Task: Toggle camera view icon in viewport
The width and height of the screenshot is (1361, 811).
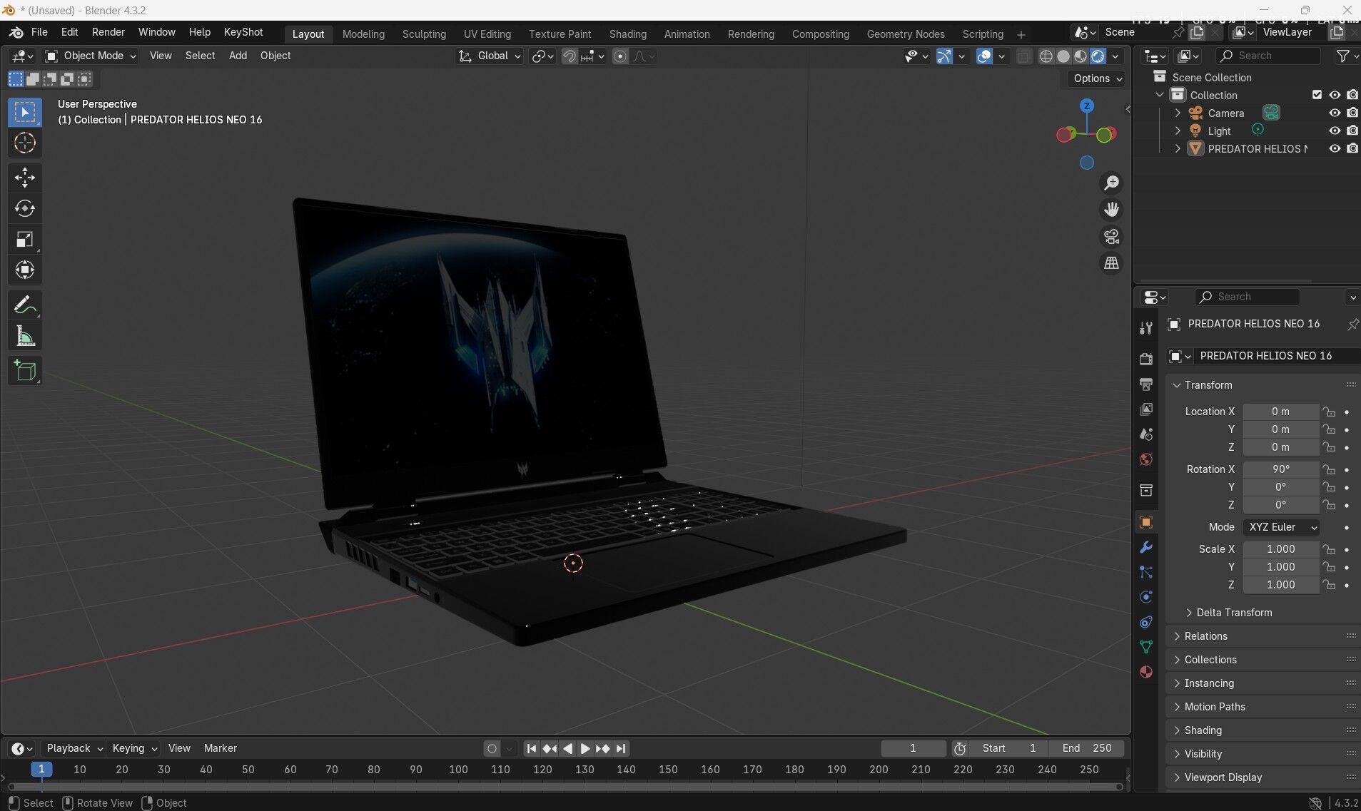Action: tap(1111, 236)
